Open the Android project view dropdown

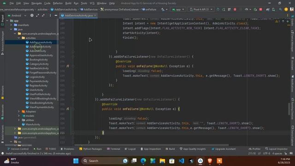click(x=17, y=15)
